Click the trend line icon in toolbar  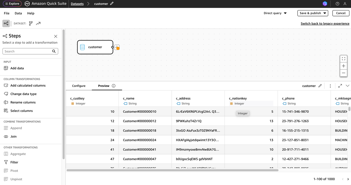coord(38,23)
